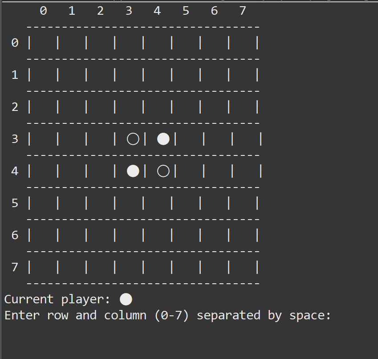Click the hollow disc at row 4 column 4
Screen dimensions: 378x359
click(x=163, y=171)
